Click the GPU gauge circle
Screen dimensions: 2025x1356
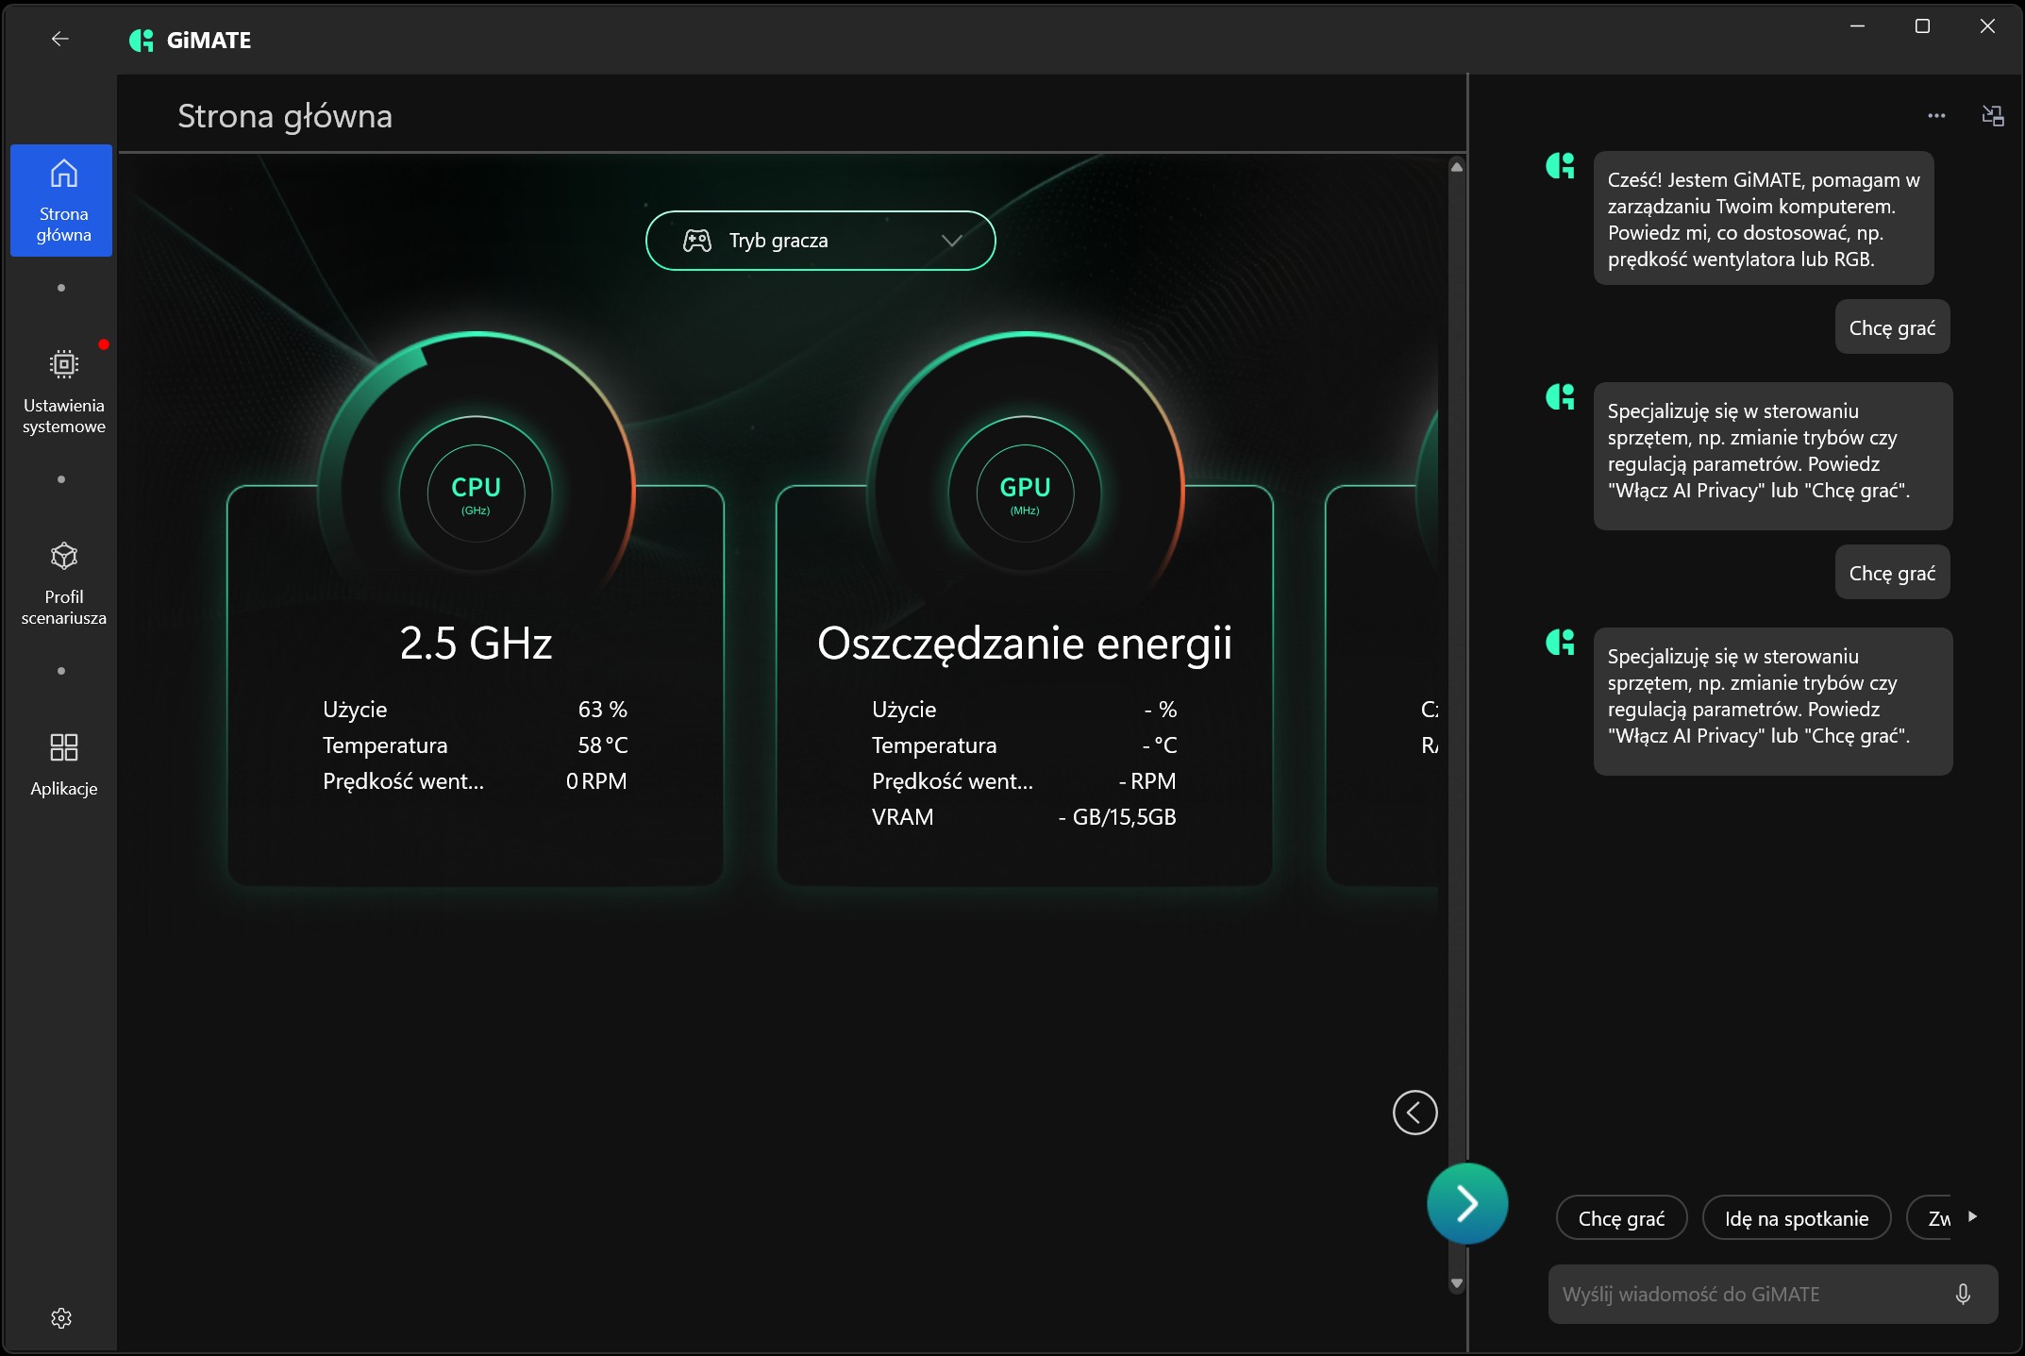point(1025,493)
